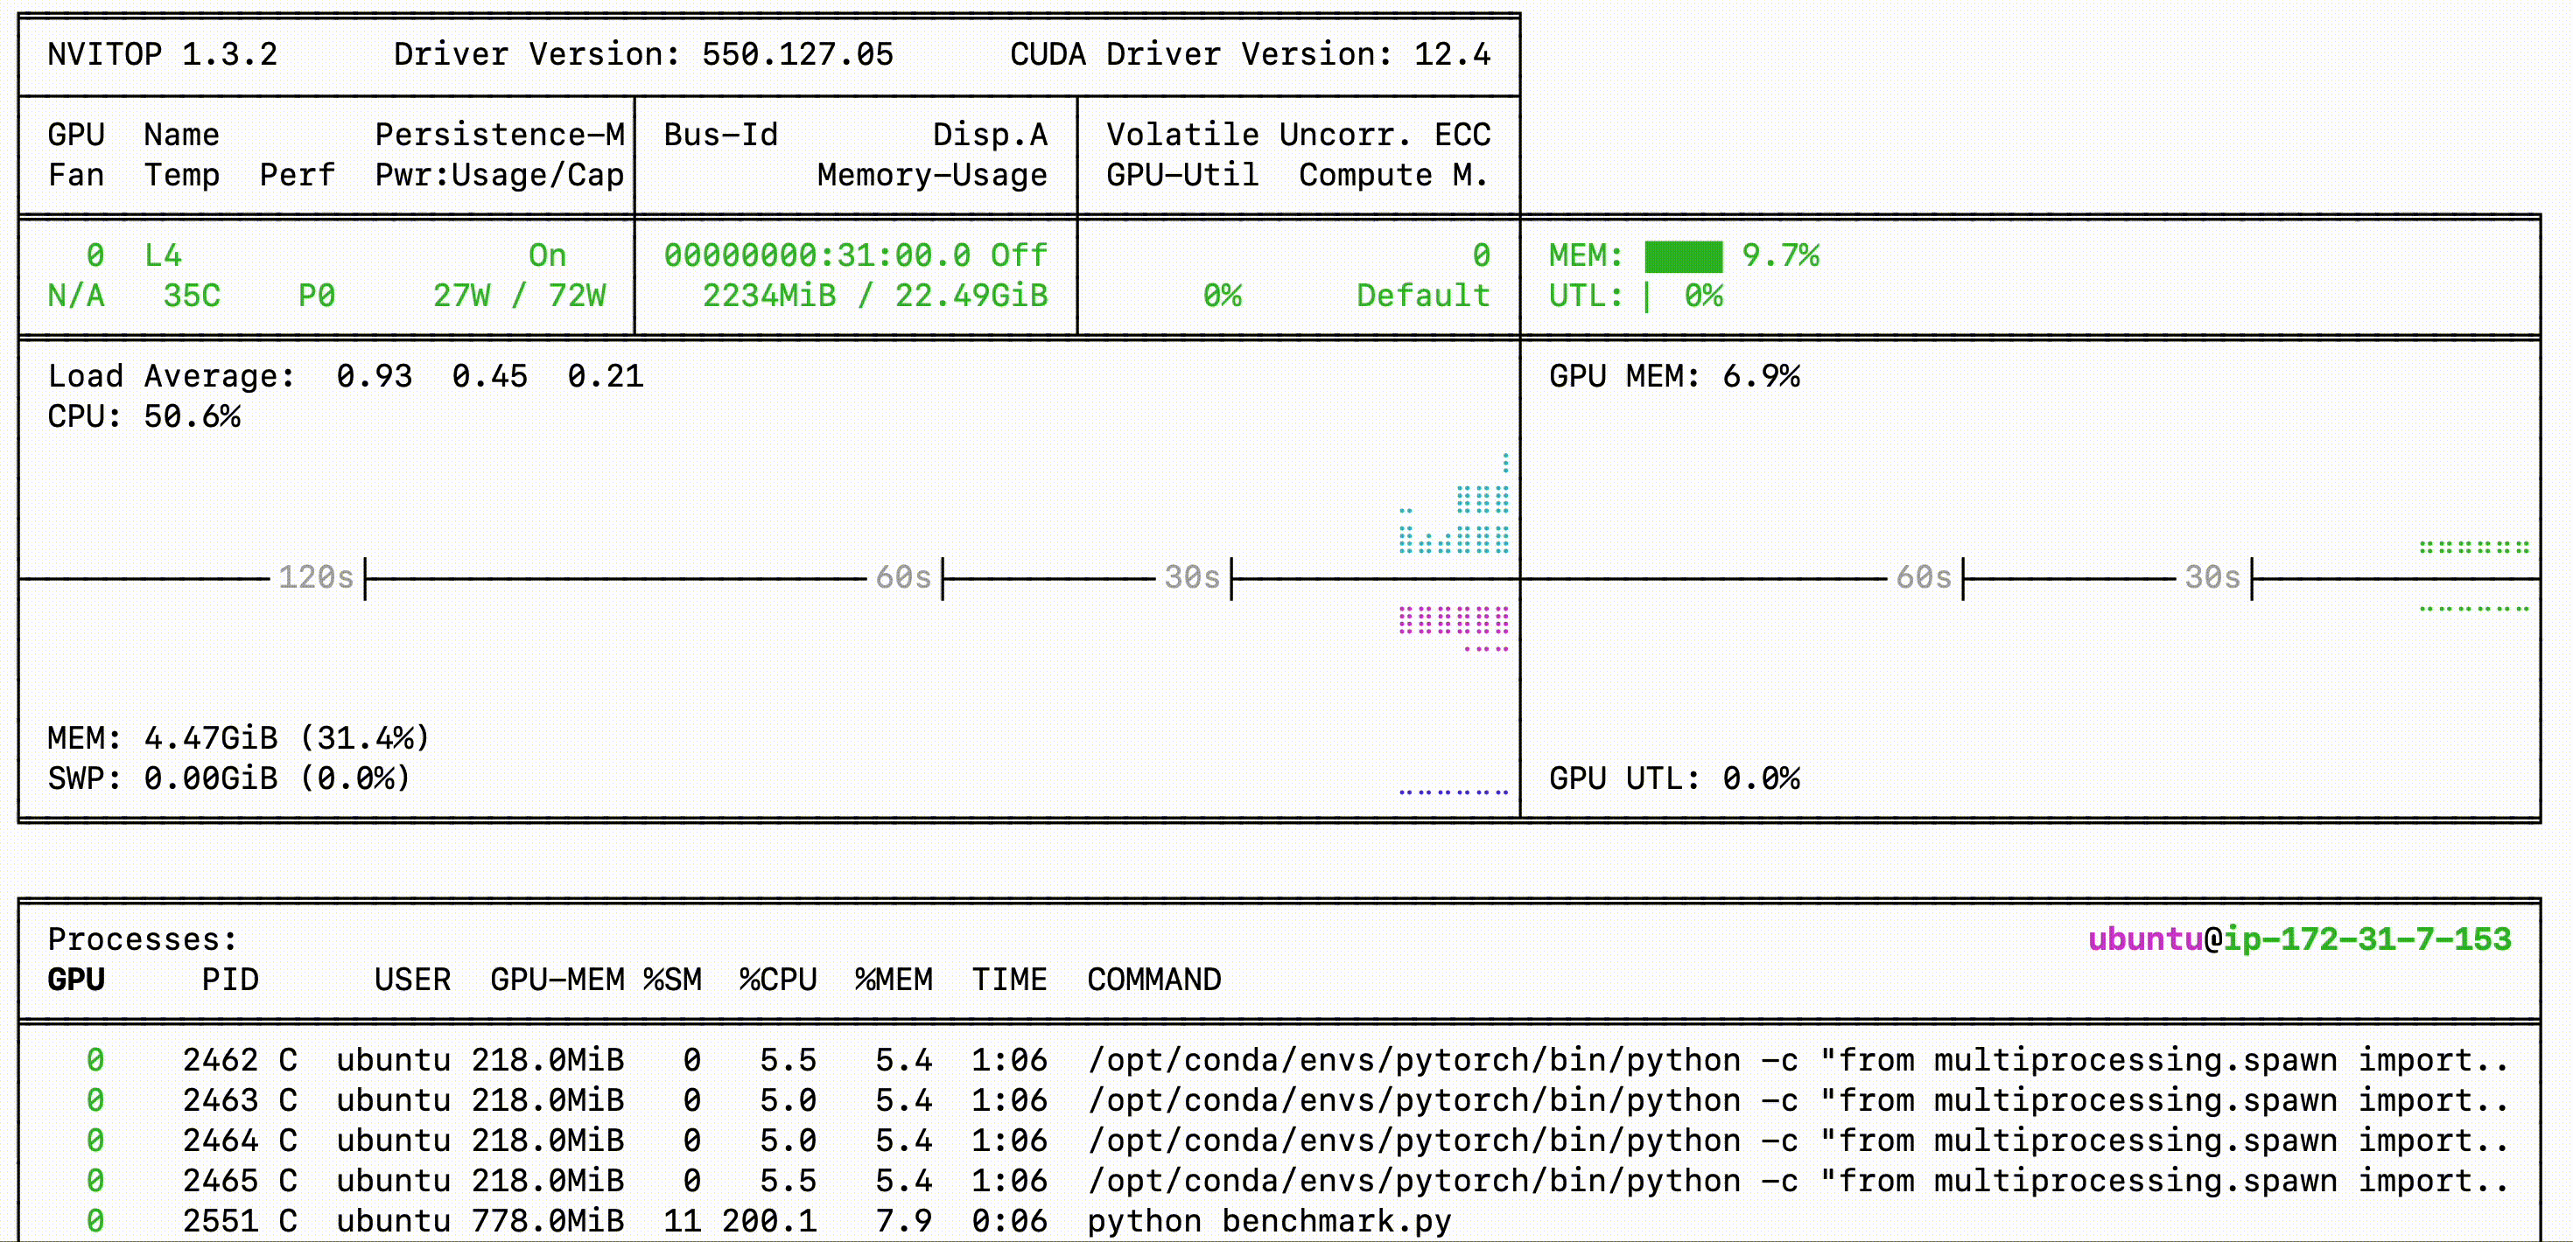
Task: Select the cyan GPU MEM history graph
Action: coord(1454,520)
